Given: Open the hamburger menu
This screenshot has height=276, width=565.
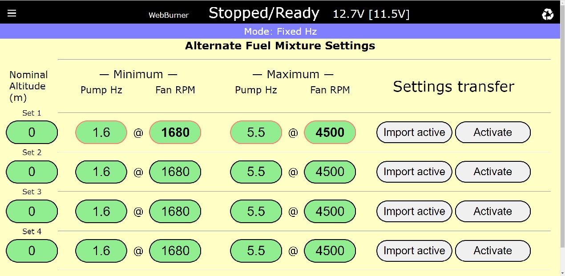Looking at the screenshot, I should point(12,13).
